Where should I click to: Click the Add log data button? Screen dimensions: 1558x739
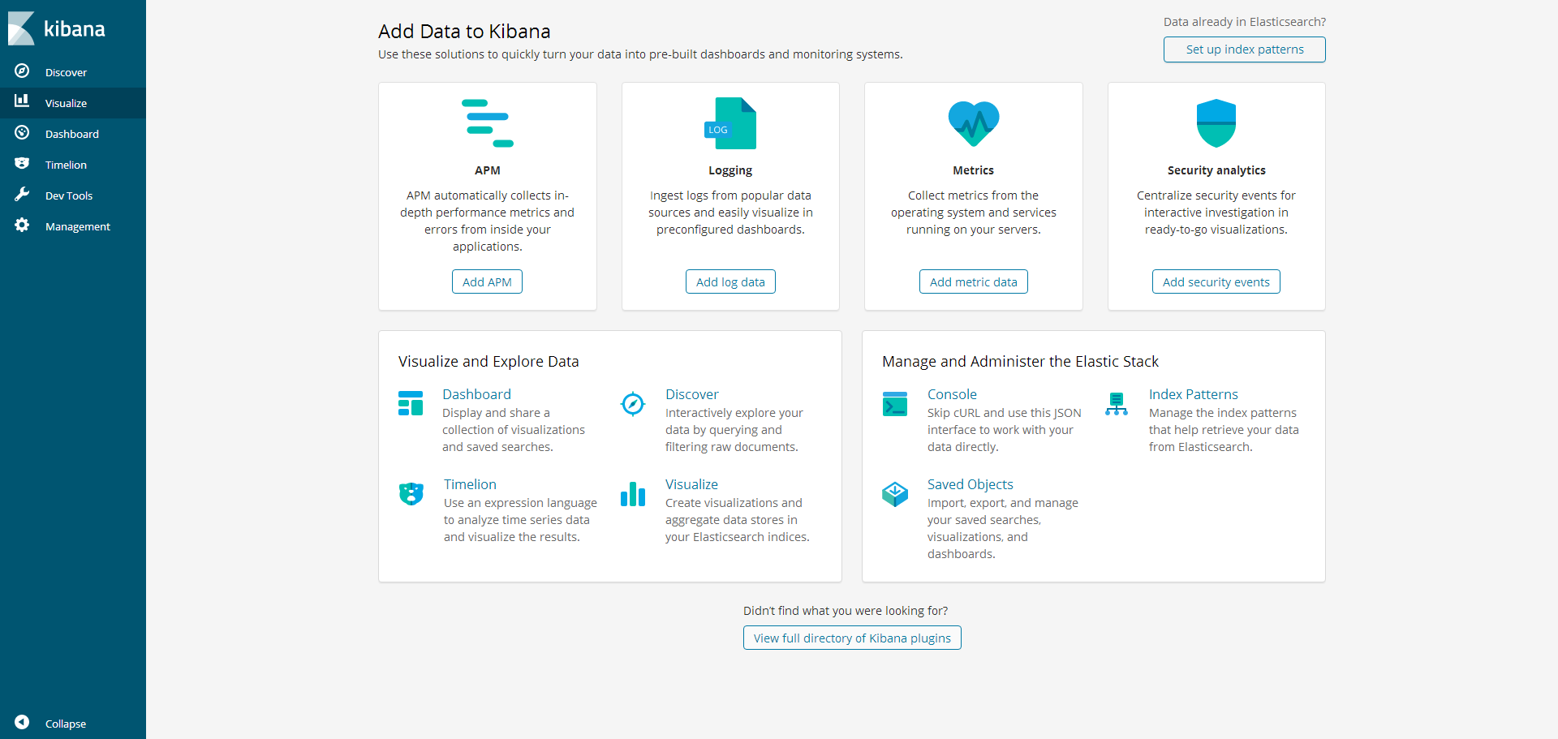[730, 281]
